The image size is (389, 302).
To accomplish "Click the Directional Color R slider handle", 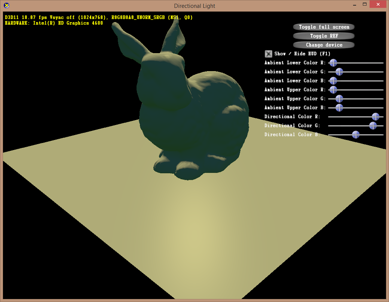I will click(x=376, y=117).
